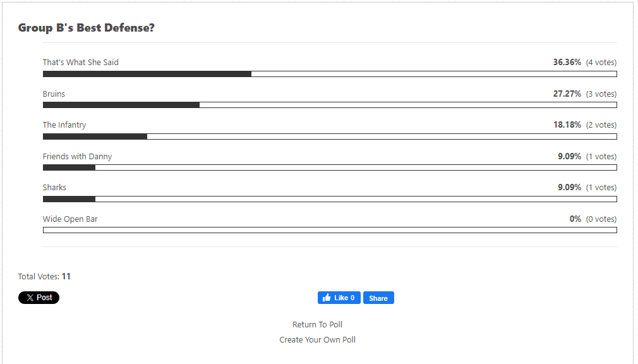Screen dimensions: 638x364
Task: Click the Bruins result bar
Action: pos(330,105)
